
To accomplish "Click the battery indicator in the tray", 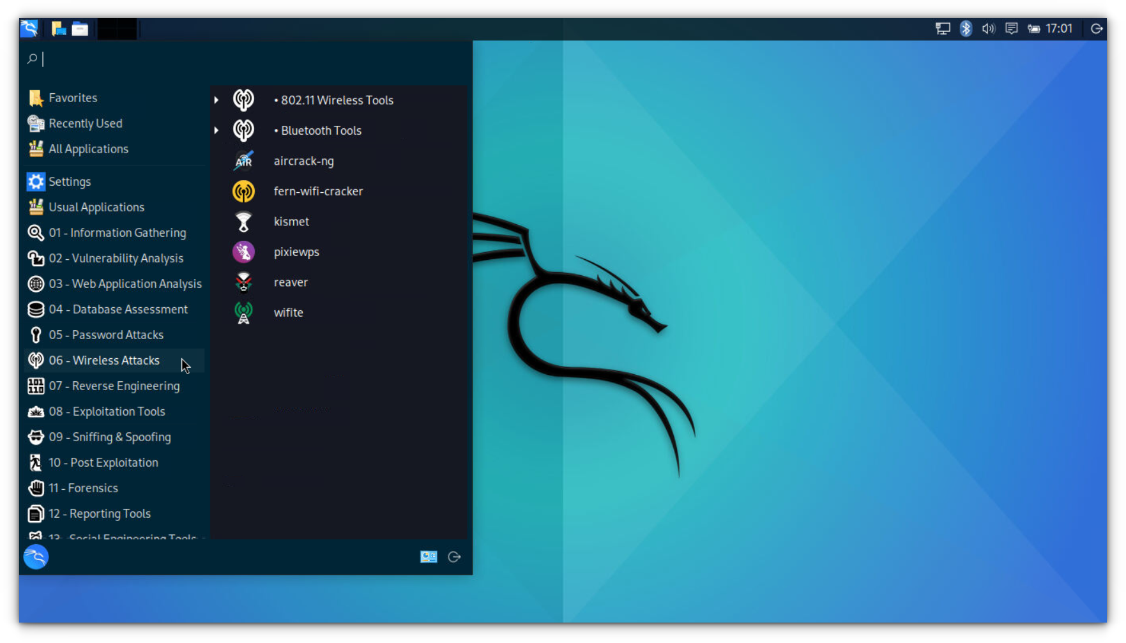I will (1035, 28).
